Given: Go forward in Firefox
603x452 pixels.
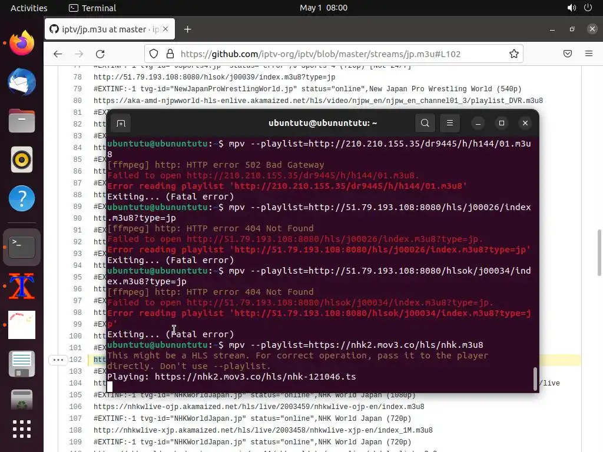Looking at the screenshot, I should [x=79, y=54].
